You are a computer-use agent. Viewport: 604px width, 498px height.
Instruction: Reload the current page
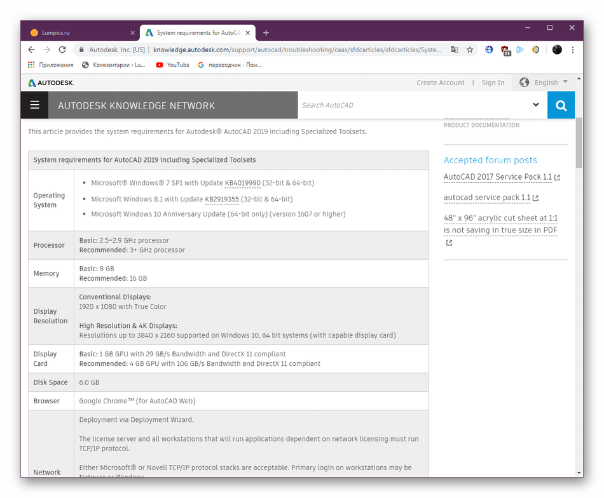(x=62, y=50)
